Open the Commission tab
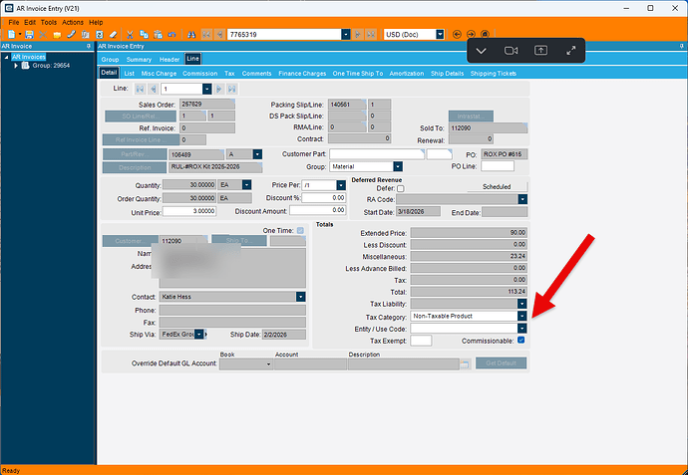This screenshot has width=688, height=475. [200, 73]
